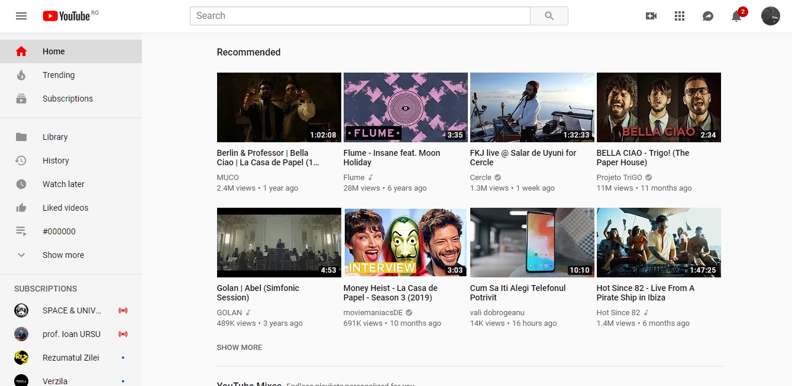This screenshot has height=386, width=792.
Task: Click the Subscriptions sidebar icon
Action: tap(21, 99)
